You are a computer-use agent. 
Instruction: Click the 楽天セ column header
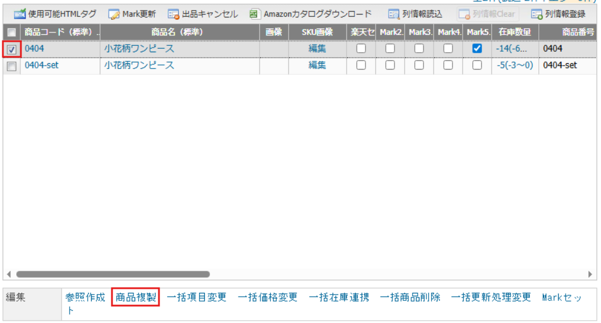[x=361, y=32]
